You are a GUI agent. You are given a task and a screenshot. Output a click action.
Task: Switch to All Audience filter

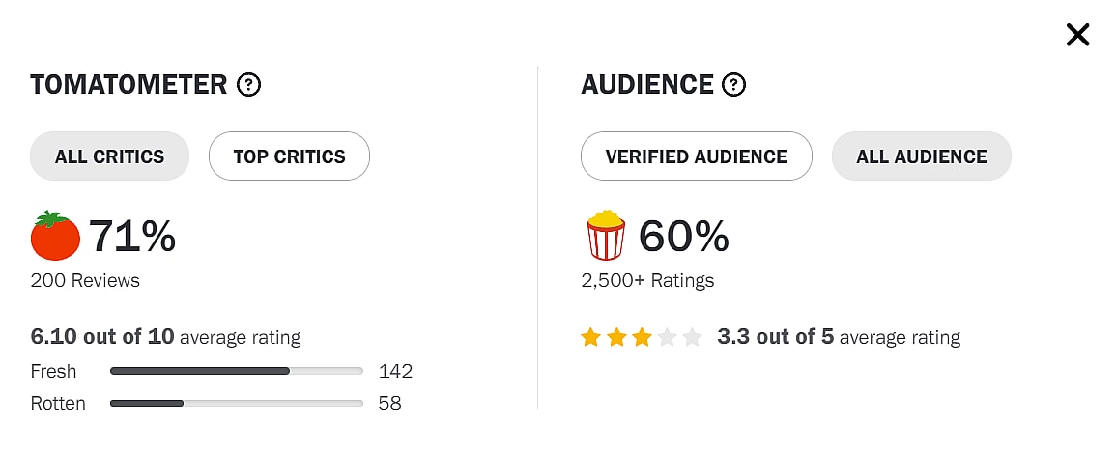pos(921,156)
